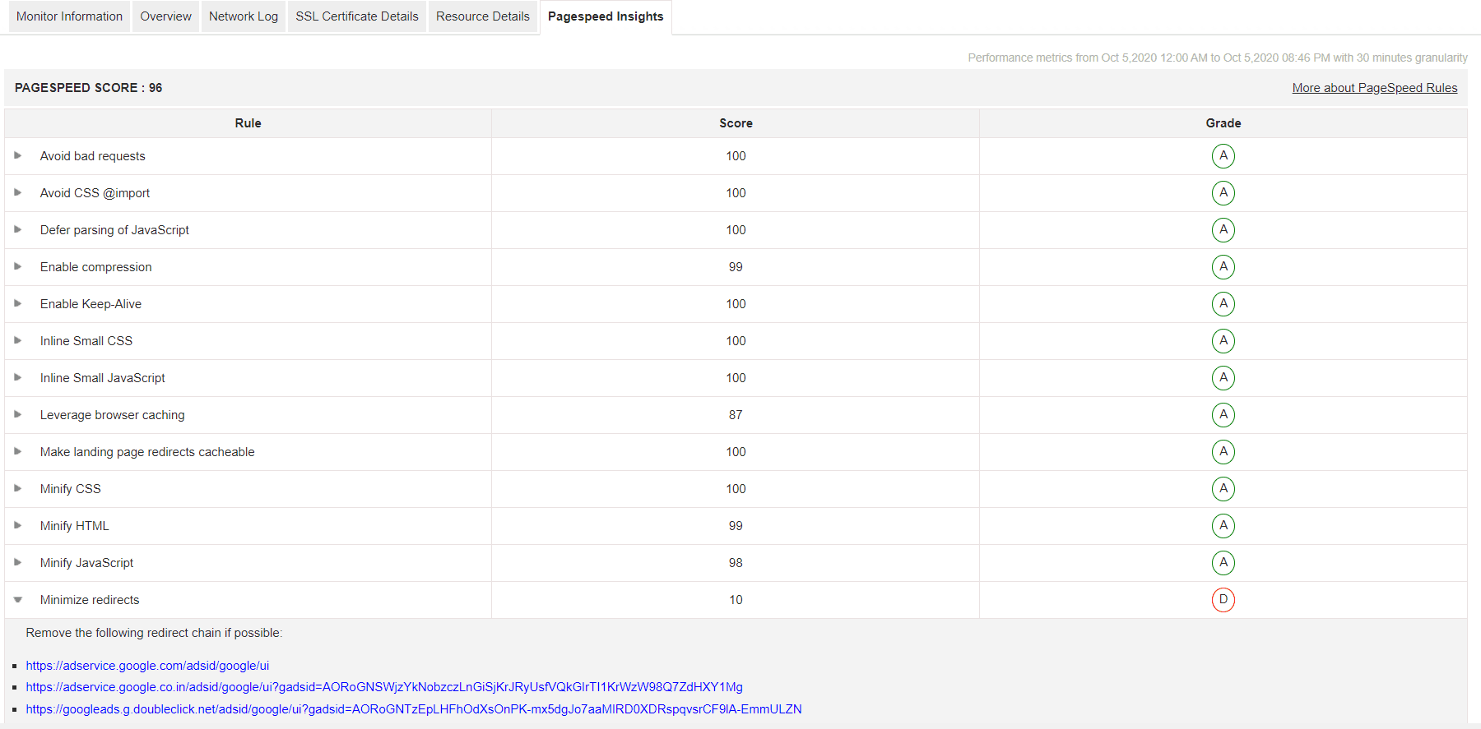The width and height of the screenshot is (1481, 729).
Task: Click the A grade badge for Minify HTML
Action: [x=1223, y=526]
